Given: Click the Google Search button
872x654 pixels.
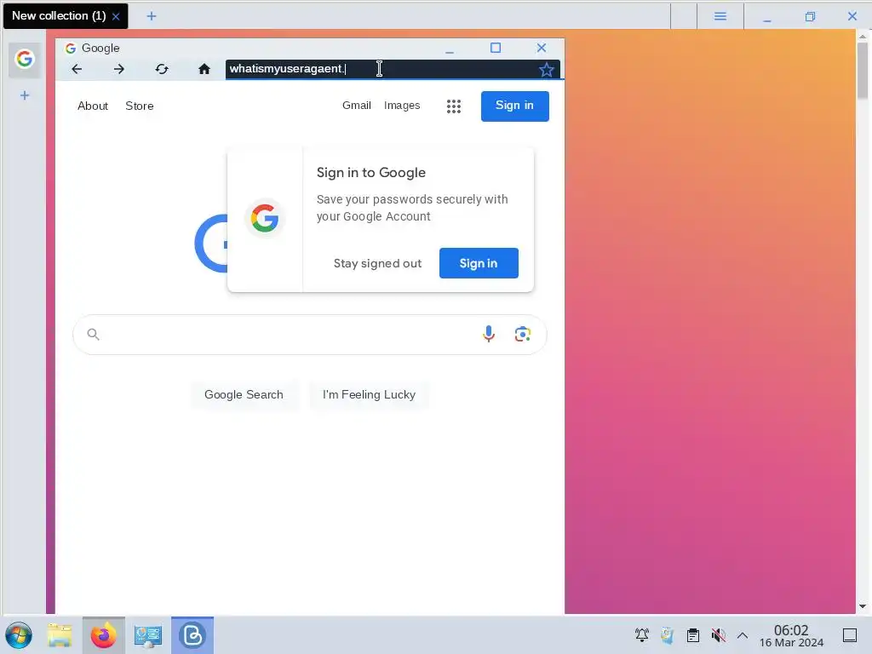Looking at the screenshot, I should (244, 395).
